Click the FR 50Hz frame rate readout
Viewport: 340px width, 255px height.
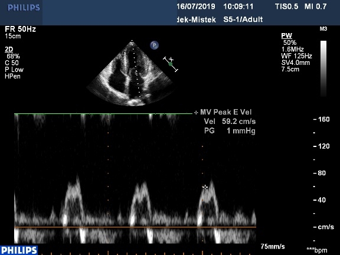point(21,29)
